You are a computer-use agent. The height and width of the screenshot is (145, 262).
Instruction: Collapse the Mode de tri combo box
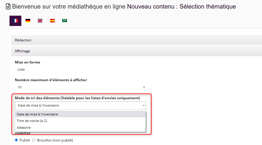pos(80,105)
